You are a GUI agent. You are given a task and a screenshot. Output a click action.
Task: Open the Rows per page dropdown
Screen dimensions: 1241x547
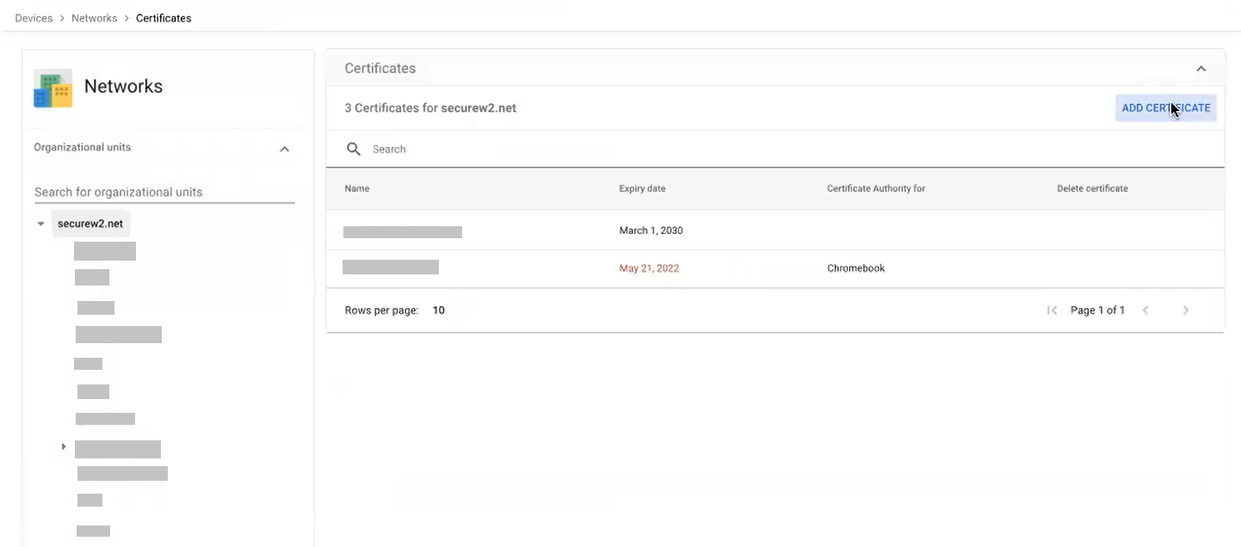438,310
